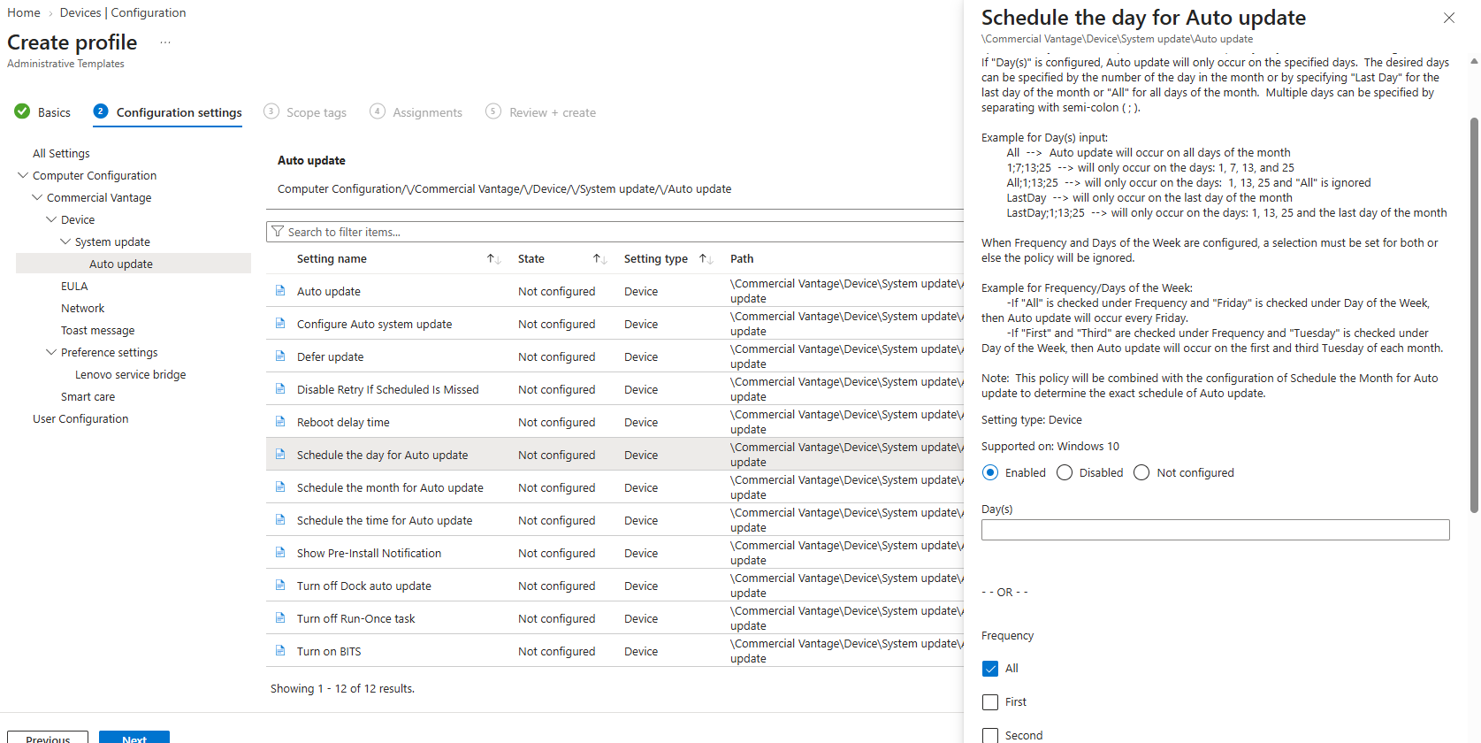Collapse the Commercial Vantage tree node
The image size is (1481, 743).
(37, 197)
